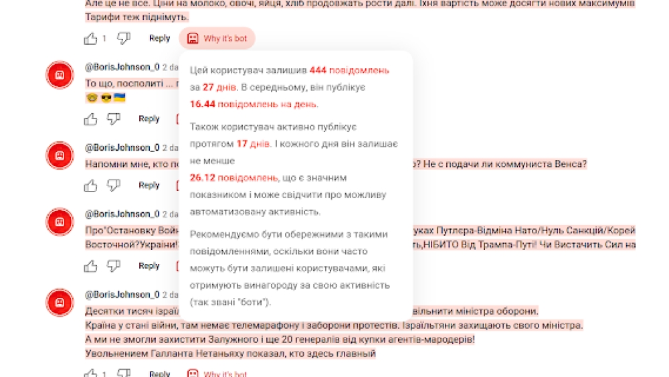Open @BorisJohnson_0 profile on 'Десятки тисяч' comment
The height and width of the screenshot is (377, 669).
[122, 295]
